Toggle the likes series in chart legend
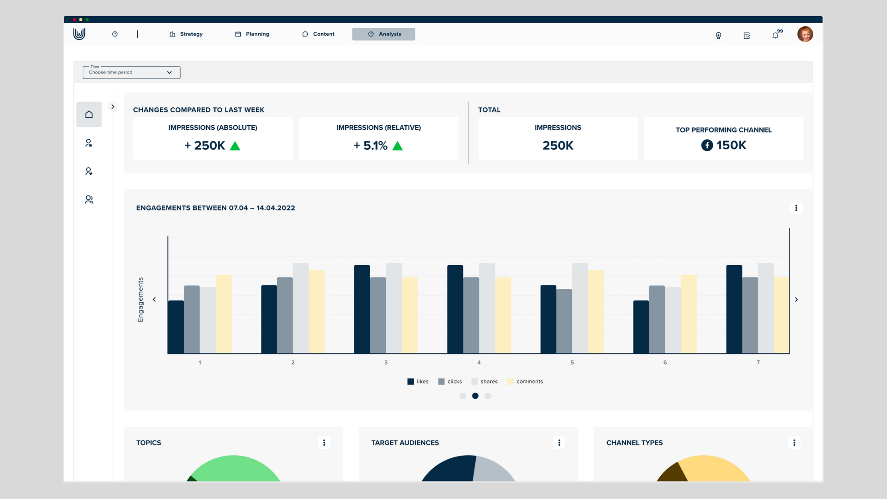The width and height of the screenshot is (887, 499). click(418, 382)
